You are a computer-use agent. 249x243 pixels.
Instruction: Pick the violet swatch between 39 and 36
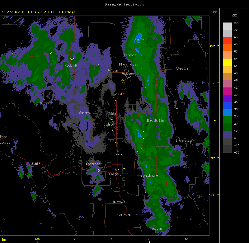click(x=227, y=98)
